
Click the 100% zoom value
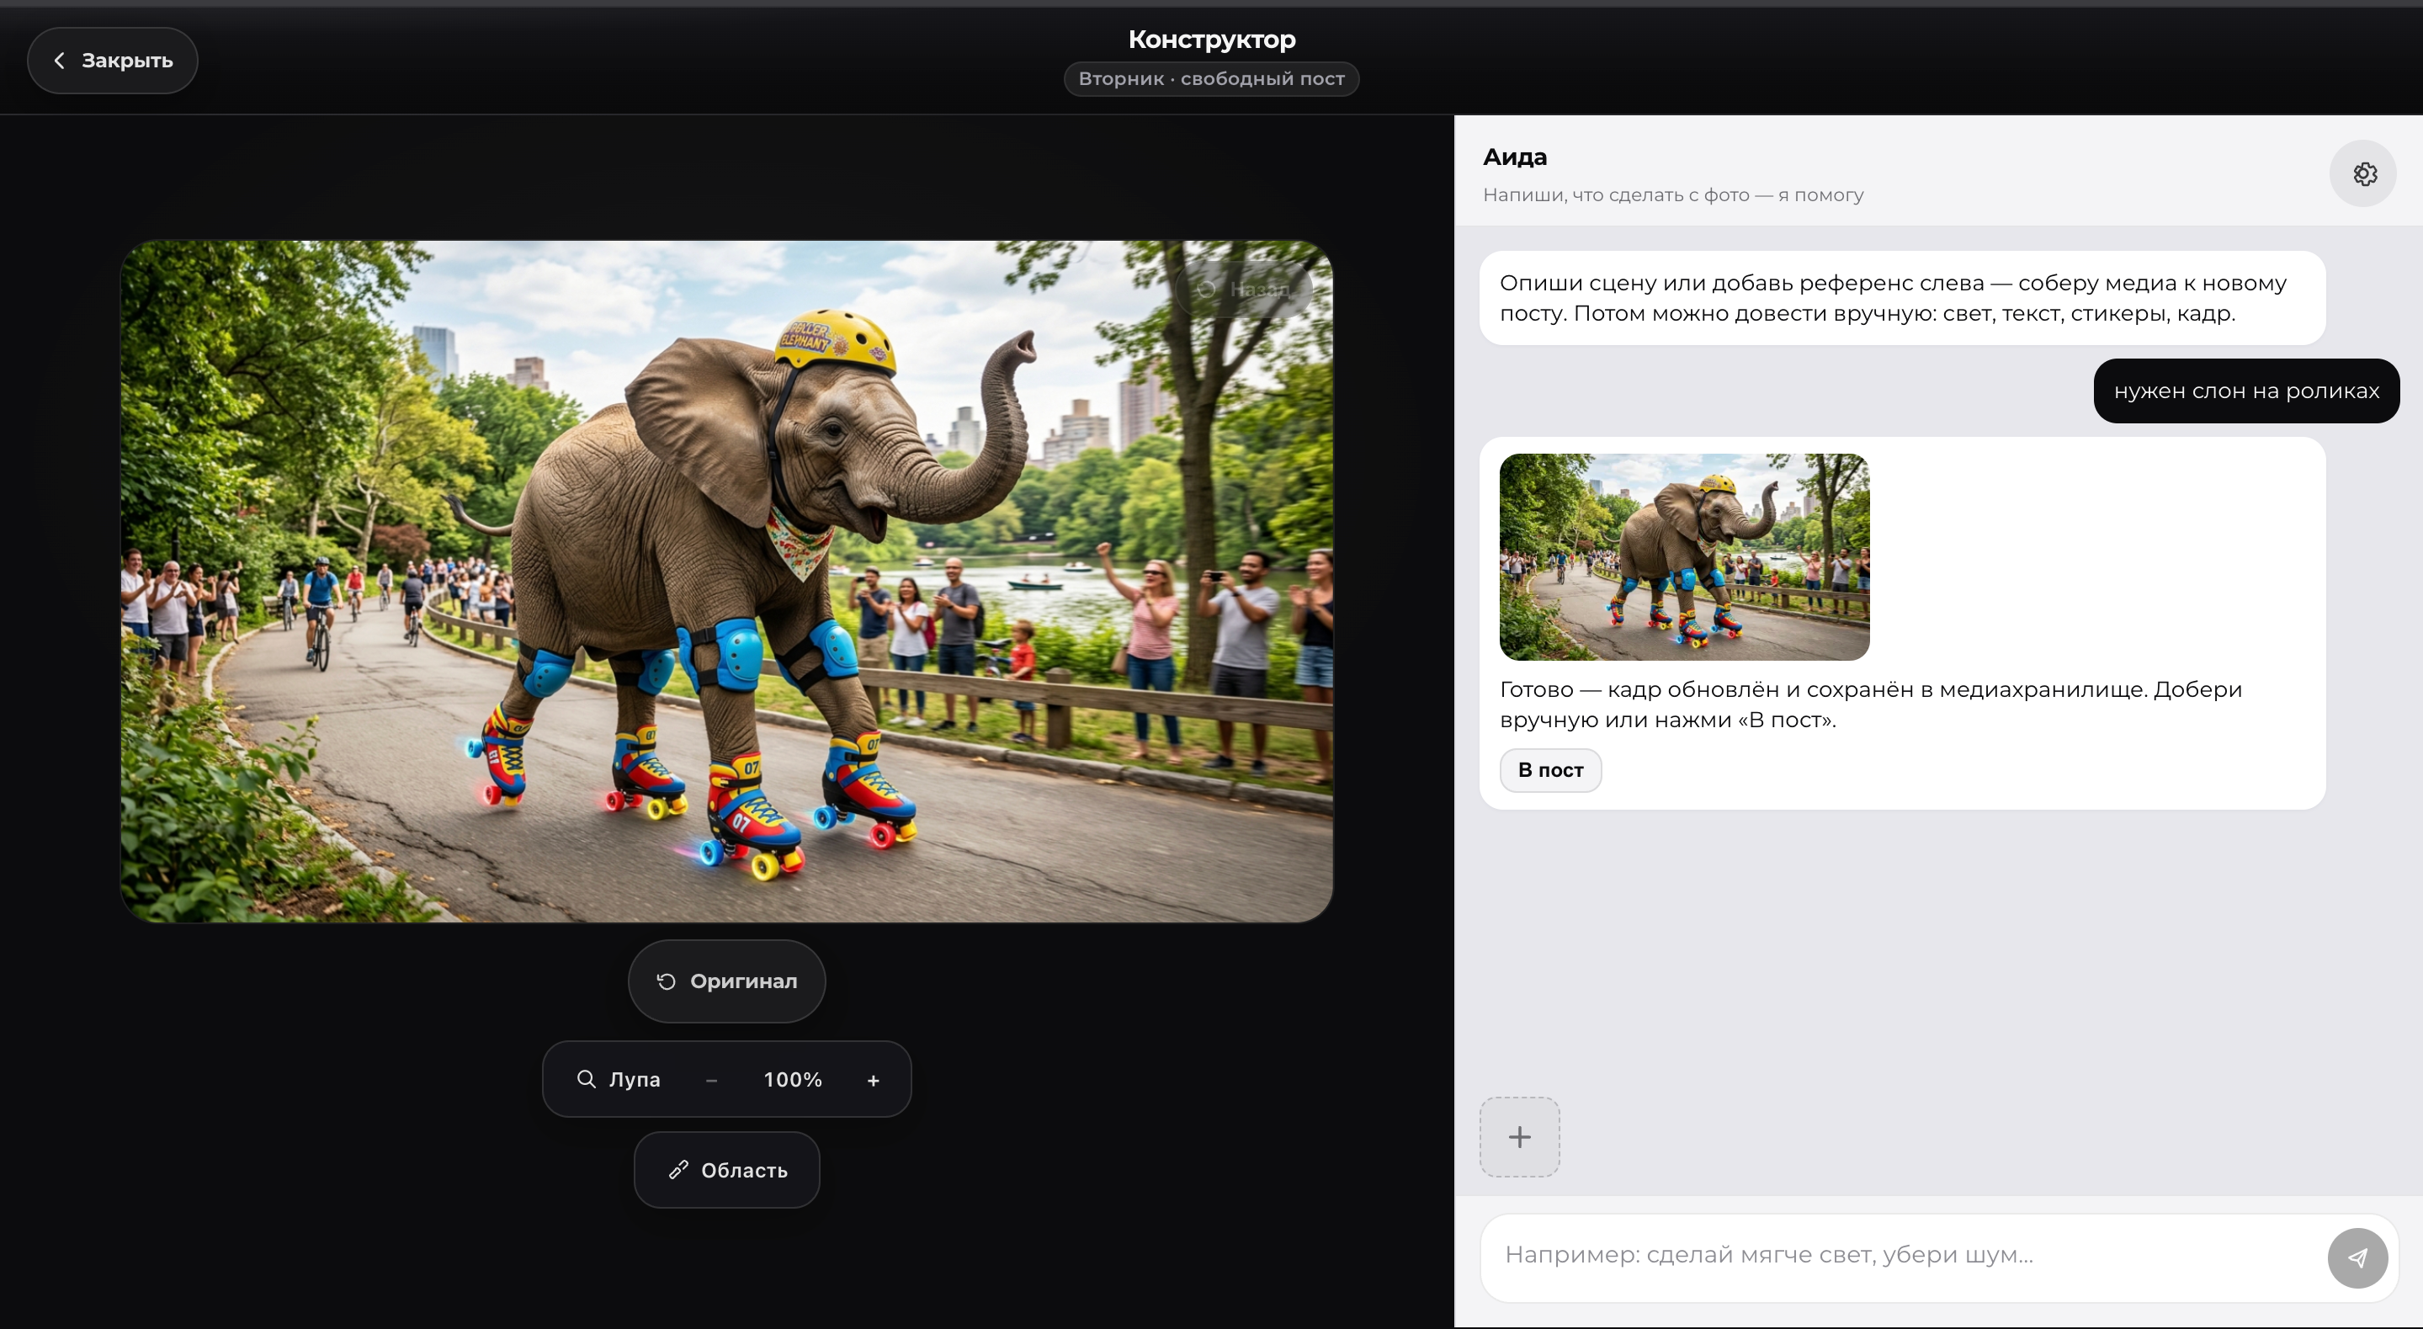point(792,1080)
